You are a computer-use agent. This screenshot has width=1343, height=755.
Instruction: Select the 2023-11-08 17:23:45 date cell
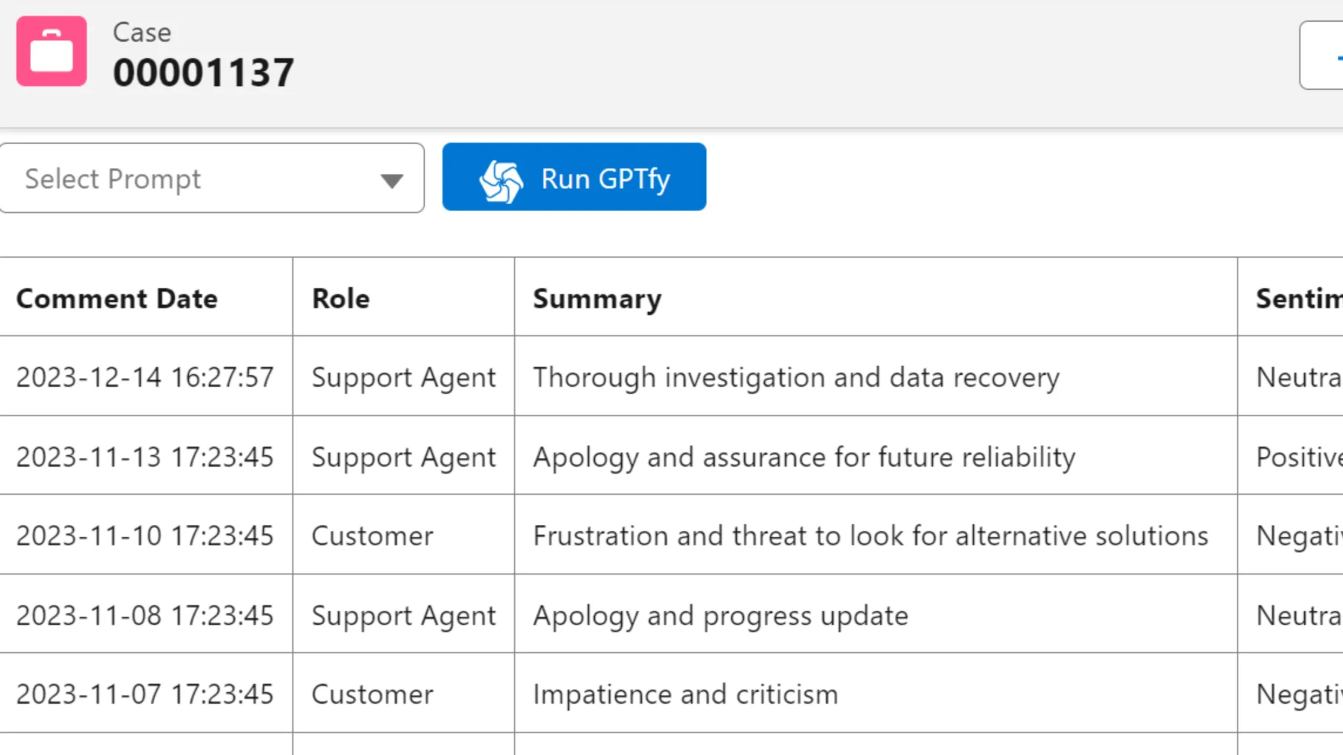click(144, 615)
